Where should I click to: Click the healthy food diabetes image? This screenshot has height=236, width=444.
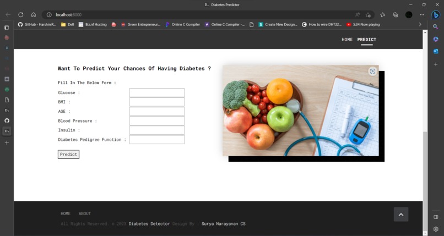coord(300,111)
